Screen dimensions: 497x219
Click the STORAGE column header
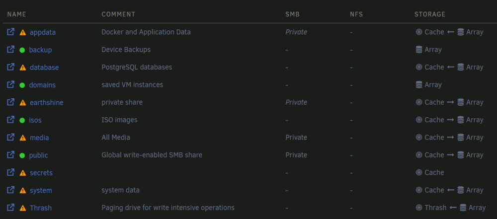(x=430, y=14)
